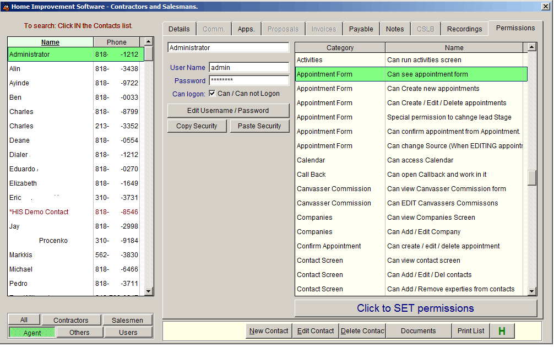The width and height of the screenshot is (554, 347).
Task: Select contact Pedro in the list
Action: pyautogui.click(x=76, y=284)
